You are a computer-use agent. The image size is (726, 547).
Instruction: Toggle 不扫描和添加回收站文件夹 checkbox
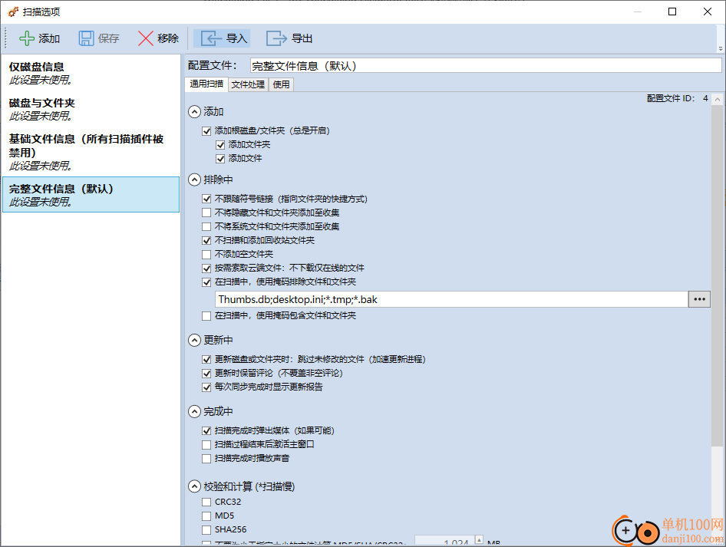coord(206,241)
